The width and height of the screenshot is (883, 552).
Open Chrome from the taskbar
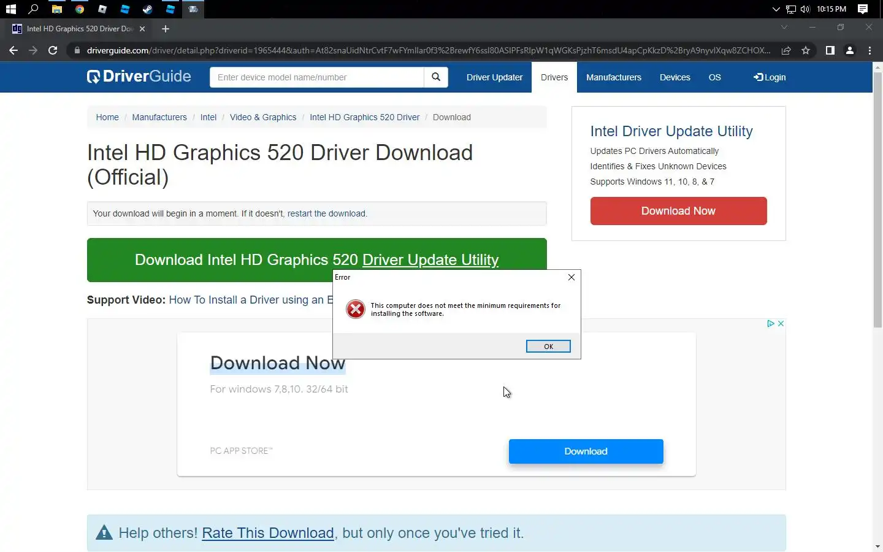(80, 9)
